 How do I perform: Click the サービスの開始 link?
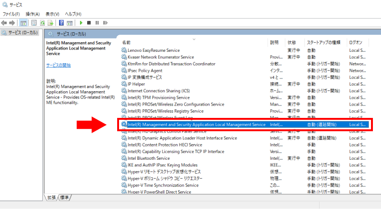(x=58, y=65)
